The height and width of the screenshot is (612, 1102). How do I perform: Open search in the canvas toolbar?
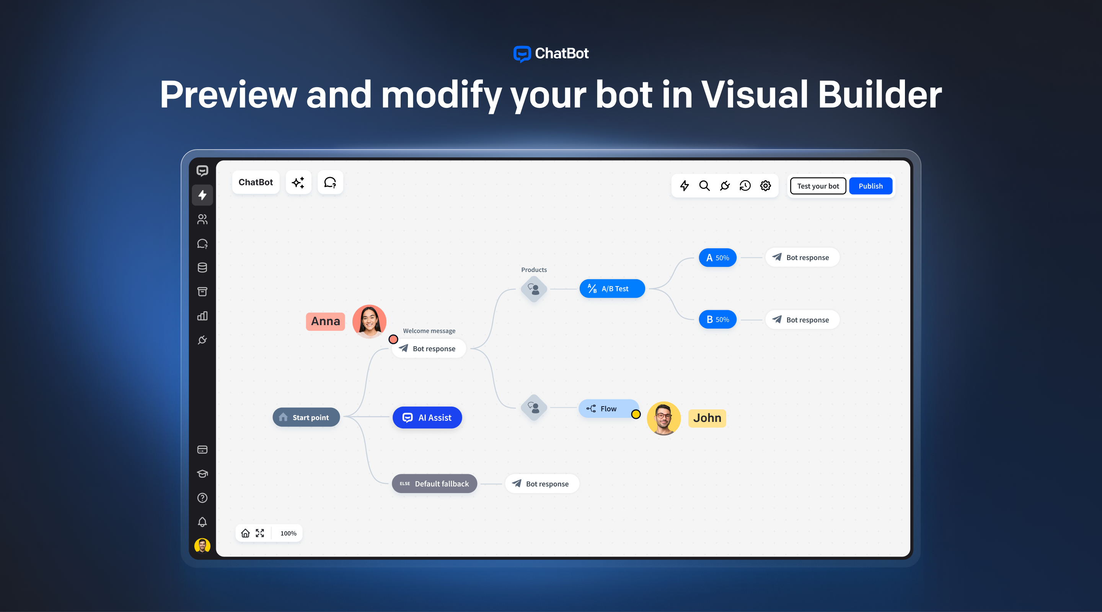(x=704, y=186)
